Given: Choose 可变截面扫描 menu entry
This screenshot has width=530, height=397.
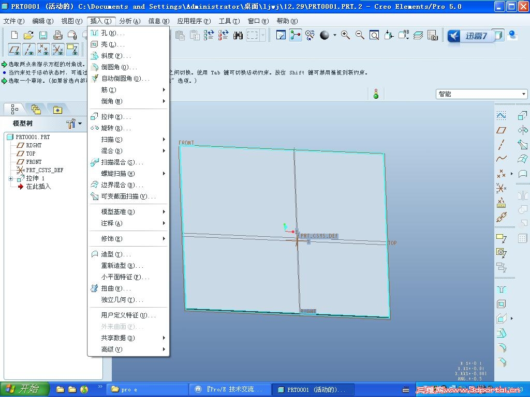Looking at the screenshot, I should click(x=128, y=196).
